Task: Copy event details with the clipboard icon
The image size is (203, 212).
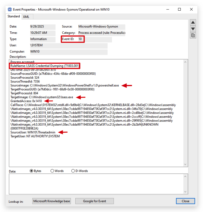Action: (x=193, y=35)
